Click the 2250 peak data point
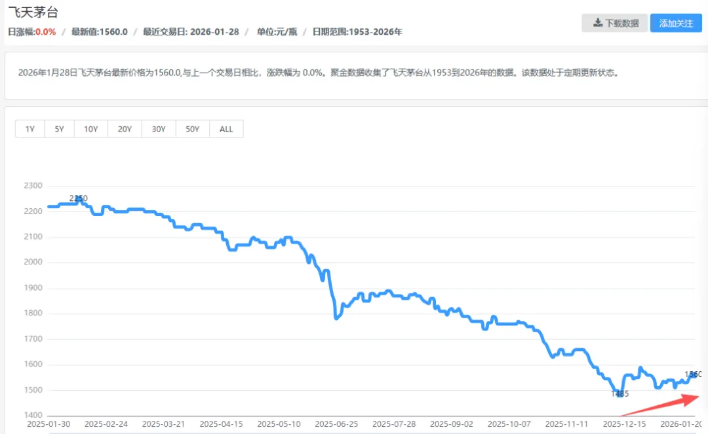Viewport: 708px width, 434px height. pyautogui.click(x=79, y=198)
